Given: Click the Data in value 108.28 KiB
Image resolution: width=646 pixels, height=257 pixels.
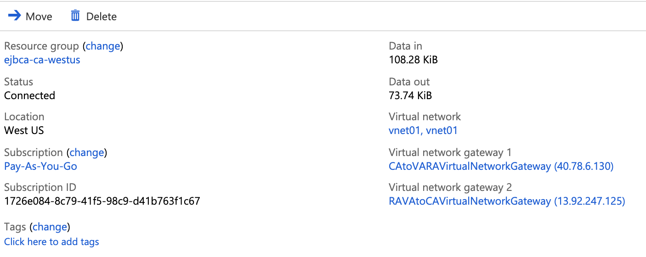Looking at the screenshot, I should (x=413, y=60).
